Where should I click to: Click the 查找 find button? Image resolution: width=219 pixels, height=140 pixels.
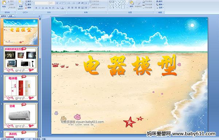click(160, 1)
